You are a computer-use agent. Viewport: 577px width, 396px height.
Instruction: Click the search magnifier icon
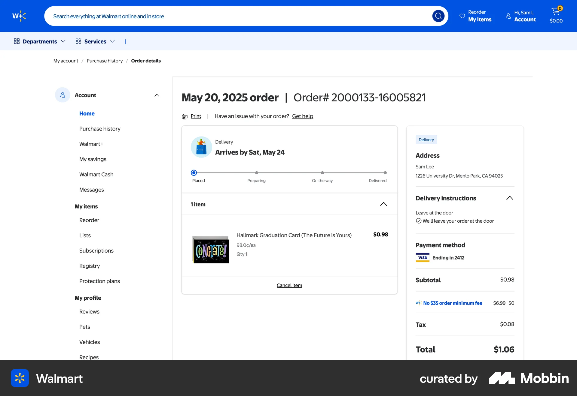click(438, 16)
